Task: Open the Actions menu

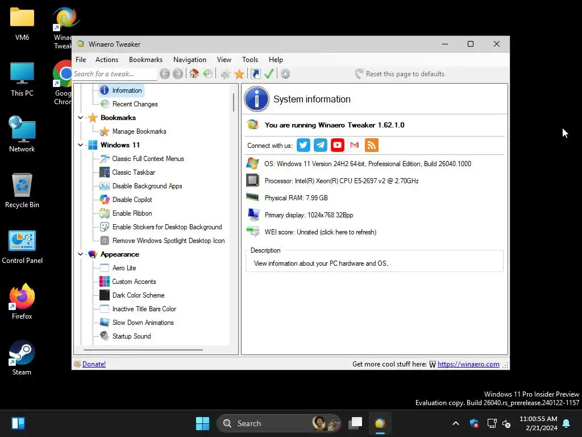Action: click(107, 59)
